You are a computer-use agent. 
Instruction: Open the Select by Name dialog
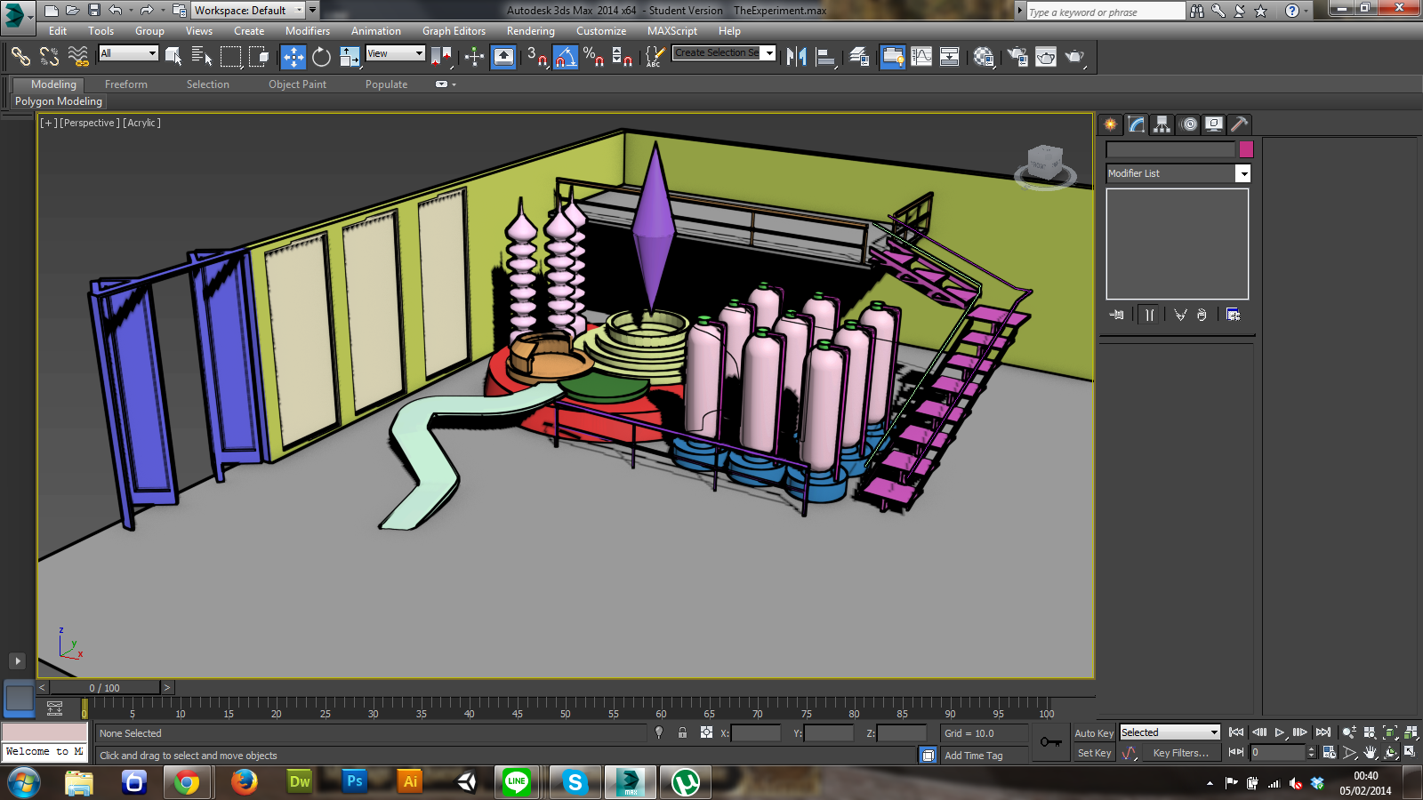[202, 57]
